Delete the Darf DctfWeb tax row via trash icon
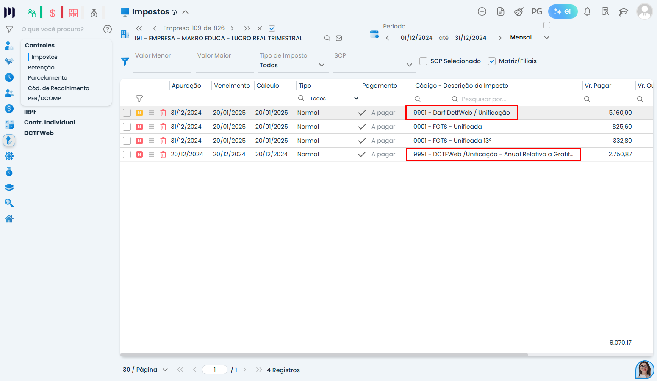 coord(163,113)
